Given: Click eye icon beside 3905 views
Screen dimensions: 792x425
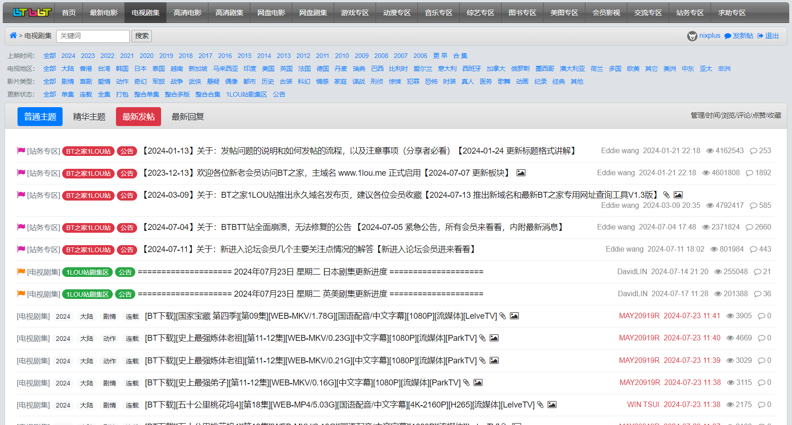Looking at the screenshot, I should coord(730,316).
